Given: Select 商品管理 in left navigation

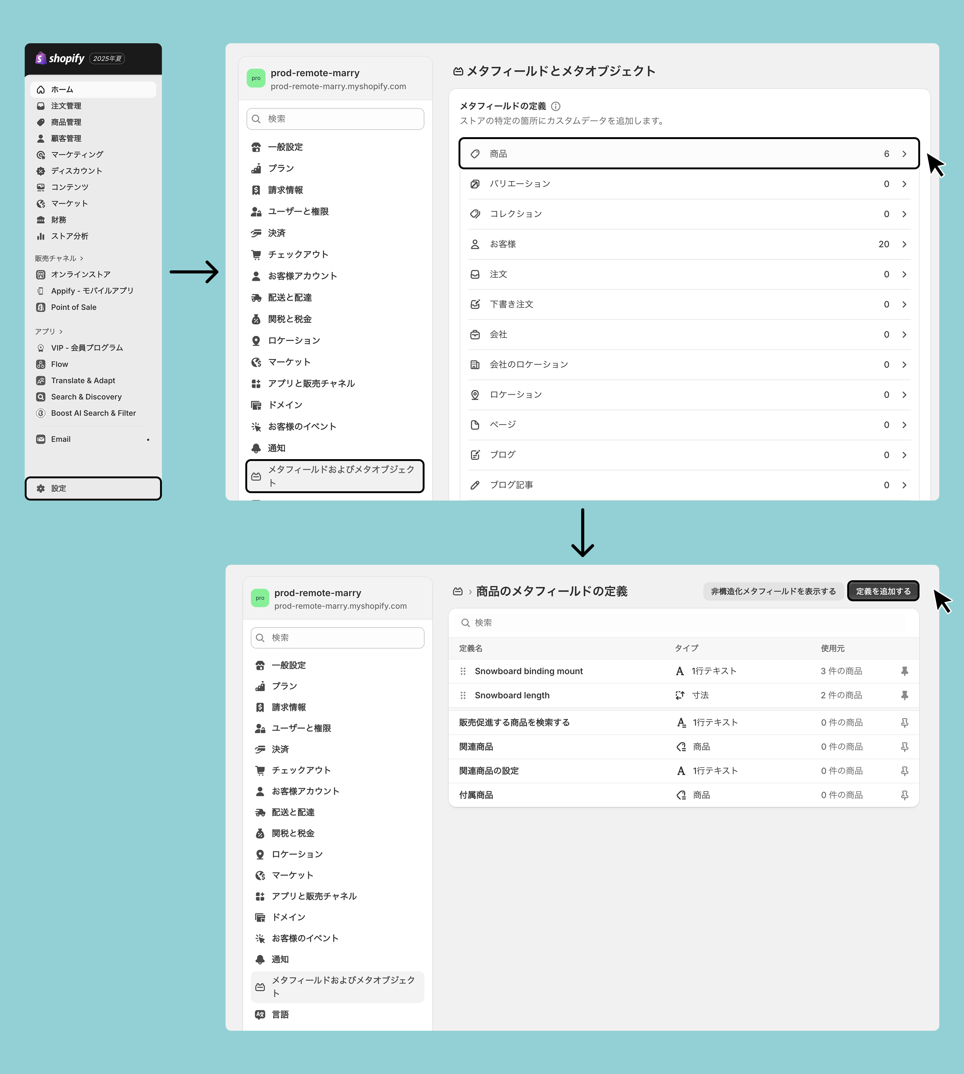Looking at the screenshot, I should (66, 122).
